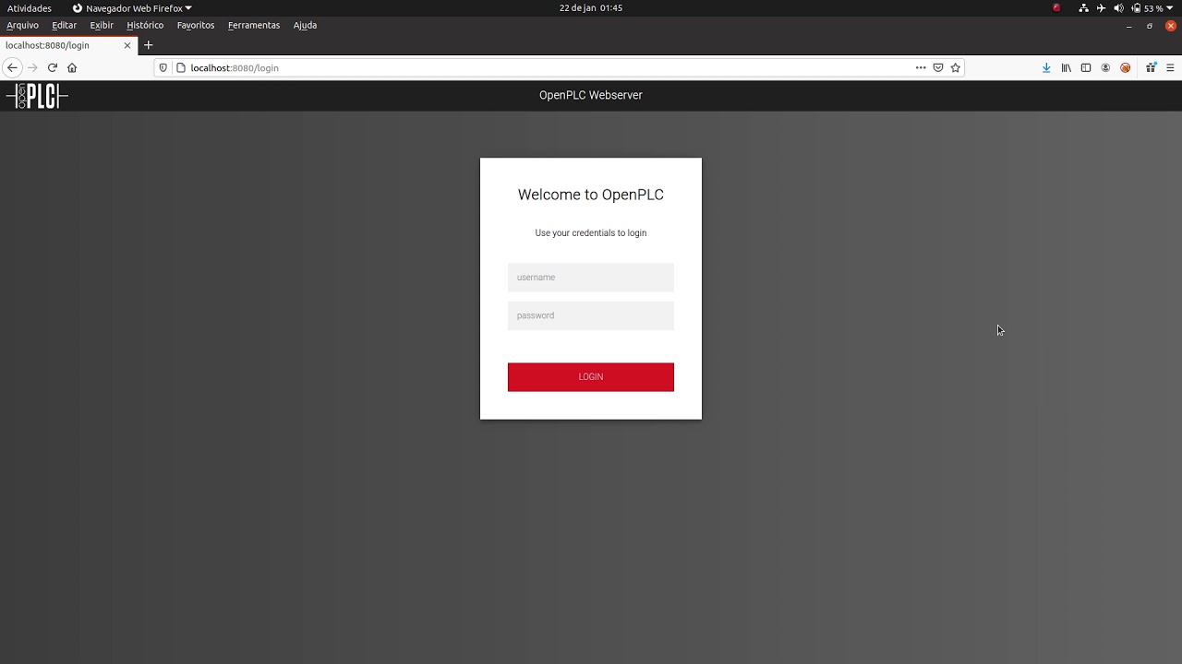Open the Exibir menu
Viewport: 1182px width, 664px height.
pyautogui.click(x=102, y=25)
